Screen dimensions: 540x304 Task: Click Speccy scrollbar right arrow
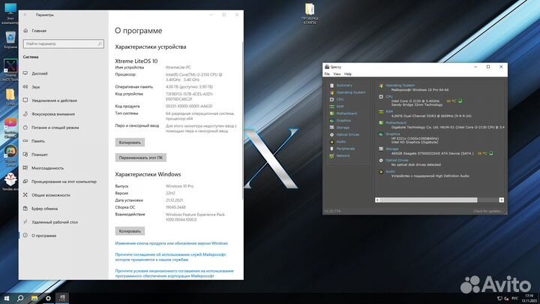pyautogui.click(x=502, y=200)
